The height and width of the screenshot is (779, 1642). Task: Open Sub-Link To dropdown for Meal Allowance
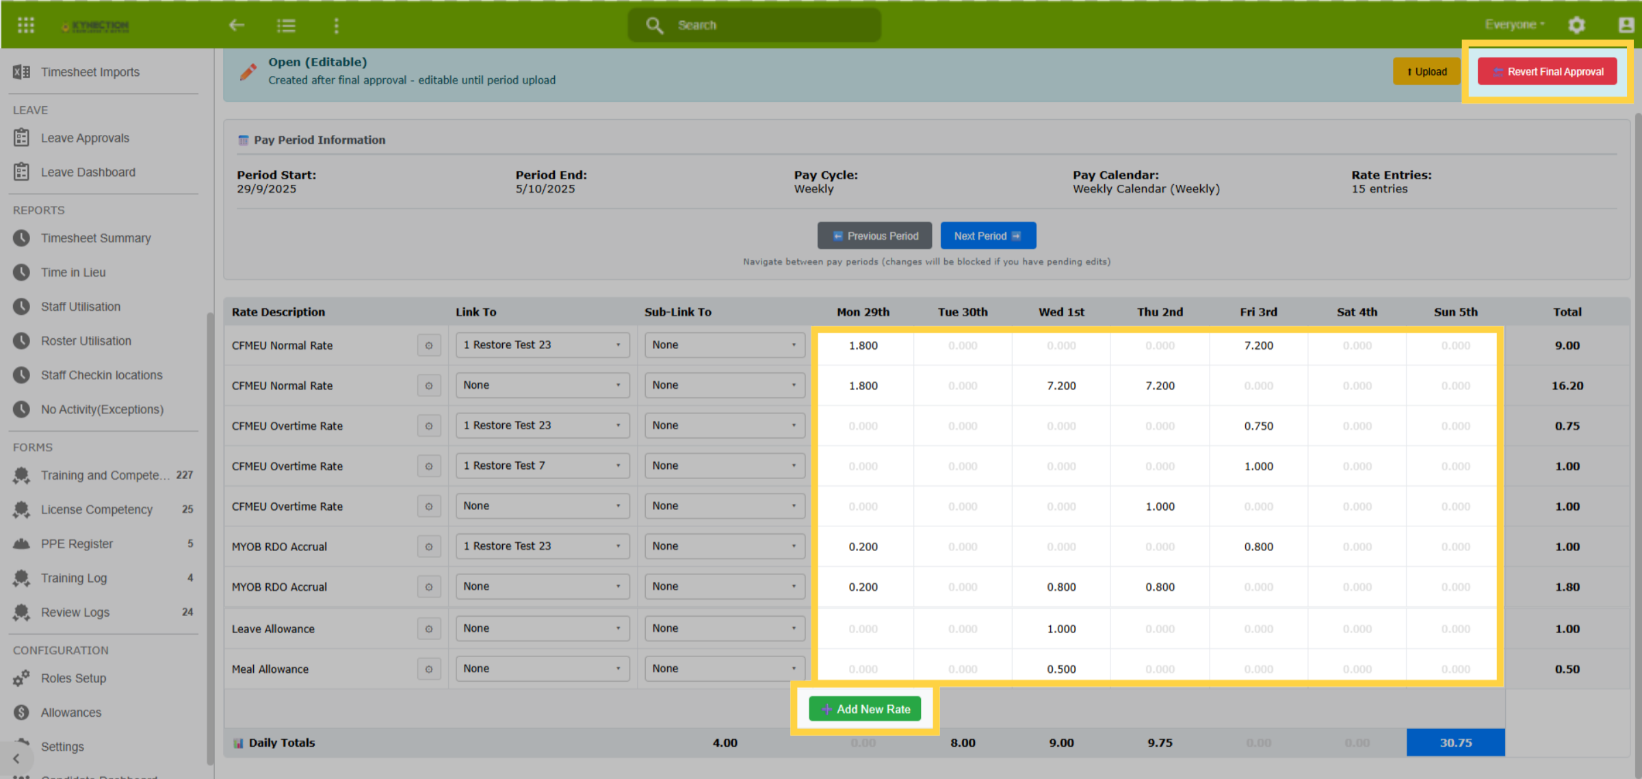(x=725, y=669)
